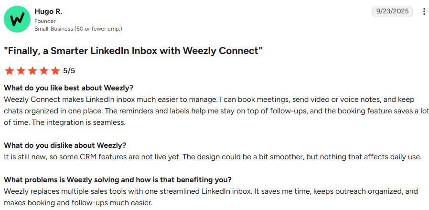Click the Small-Business company size label

tap(78, 29)
